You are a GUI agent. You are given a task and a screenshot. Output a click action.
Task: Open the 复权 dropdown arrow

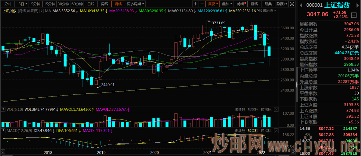(217, 4)
